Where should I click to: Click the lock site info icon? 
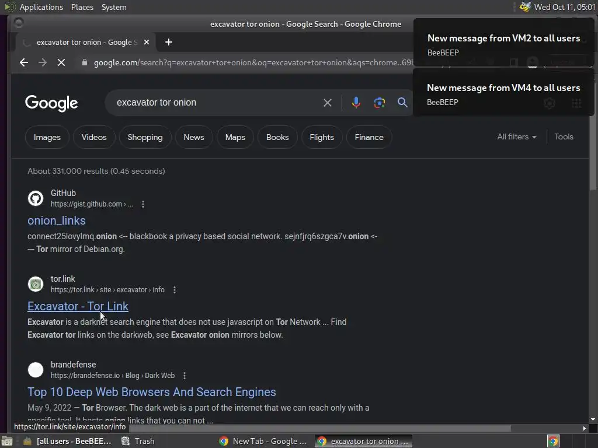point(85,62)
